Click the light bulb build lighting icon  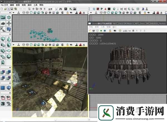132,9
